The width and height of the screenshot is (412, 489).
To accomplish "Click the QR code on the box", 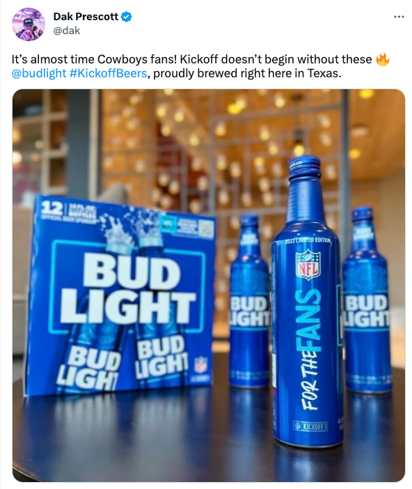I will coord(207,228).
